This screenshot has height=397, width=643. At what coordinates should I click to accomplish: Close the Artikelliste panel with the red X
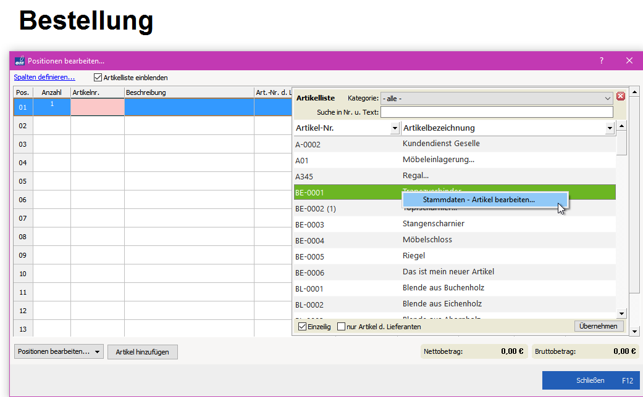coord(620,96)
